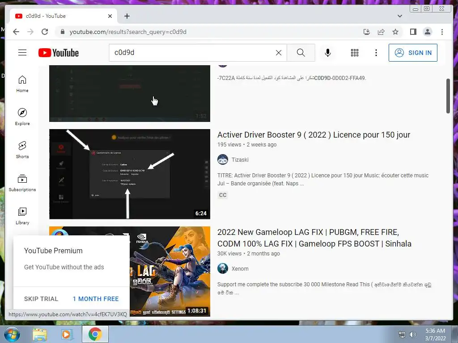Open Subscriptions in the sidebar

(x=22, y=183)
